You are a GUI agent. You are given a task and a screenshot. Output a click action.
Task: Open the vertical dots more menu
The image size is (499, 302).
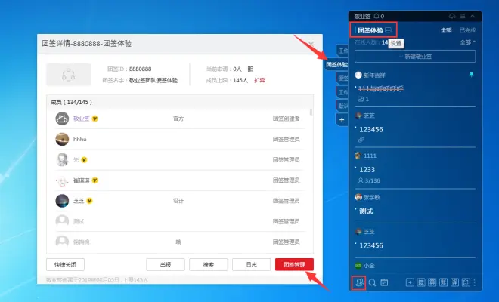coord(475,282)
